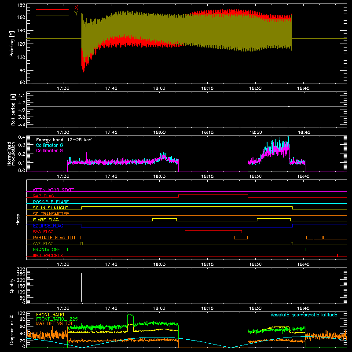
Task: Click the 18:45 tick under roll period plot
Action: coord(304,132)
